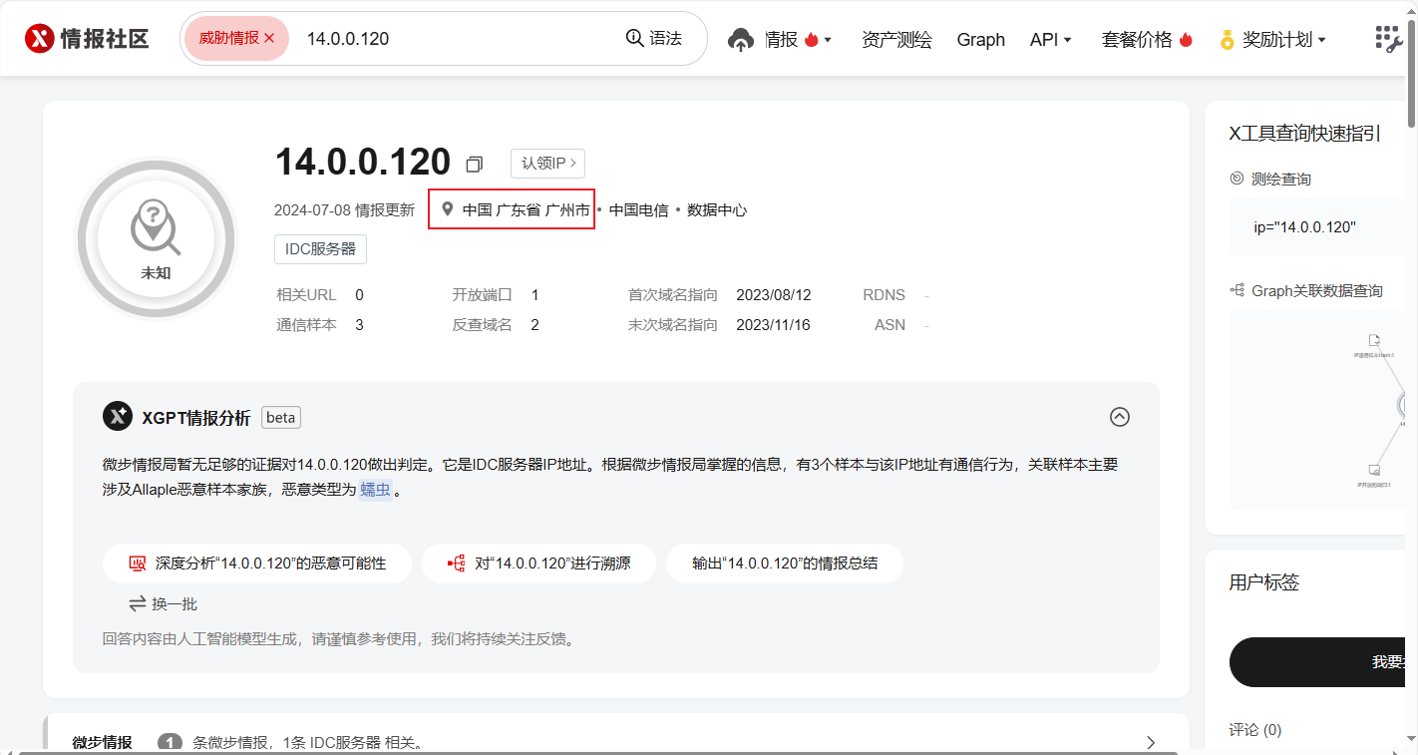Image resolution: width=1418 pixels, height=755 pixels.
Task: Click the 评论 (0) label
Action: (x=1255, y=730)
